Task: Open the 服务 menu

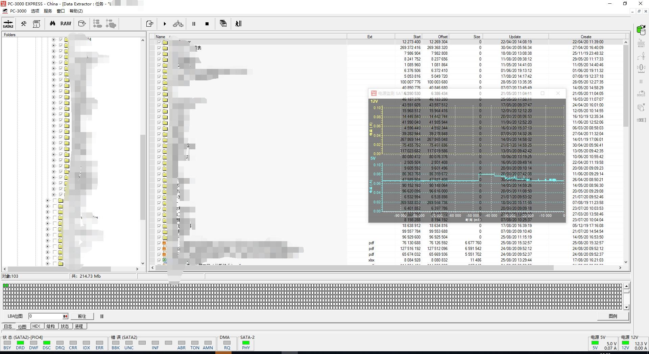Action: [x=48, y=11]
